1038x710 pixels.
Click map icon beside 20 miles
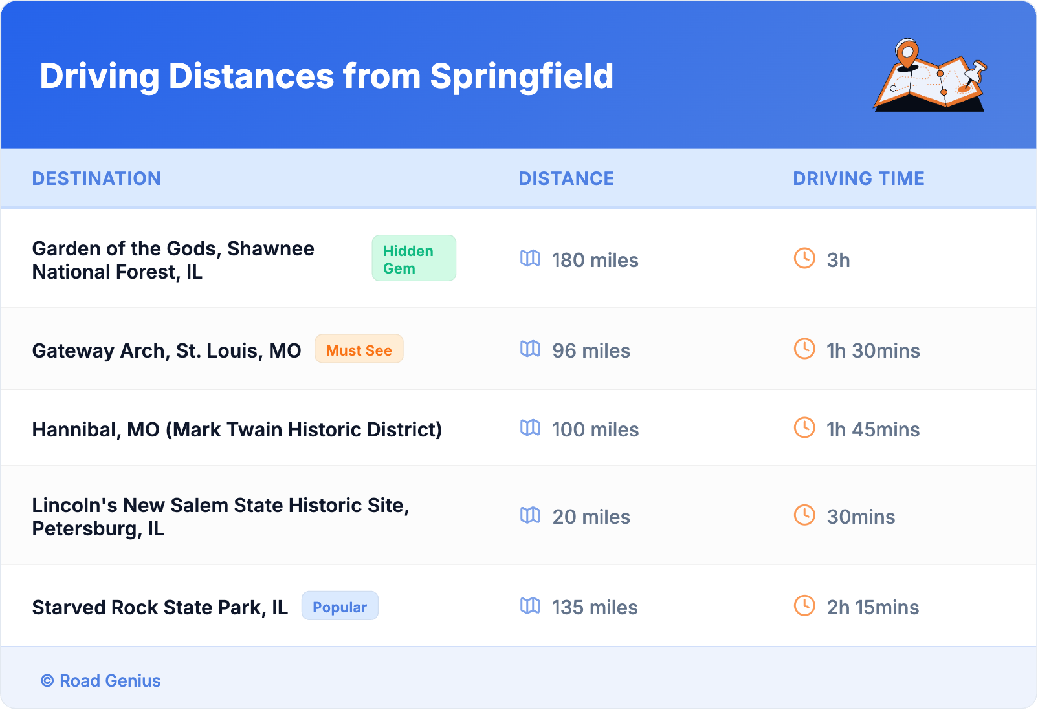click(x=530, y=515)
